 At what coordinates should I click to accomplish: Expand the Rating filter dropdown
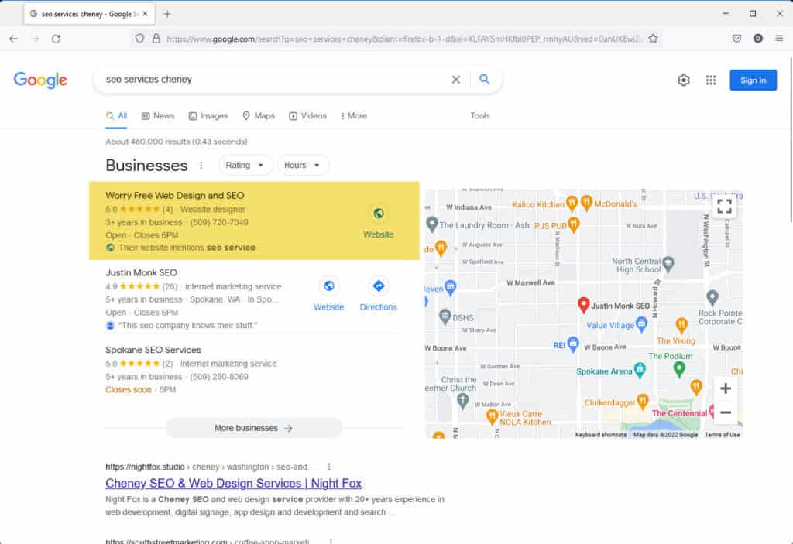(245, 166)
